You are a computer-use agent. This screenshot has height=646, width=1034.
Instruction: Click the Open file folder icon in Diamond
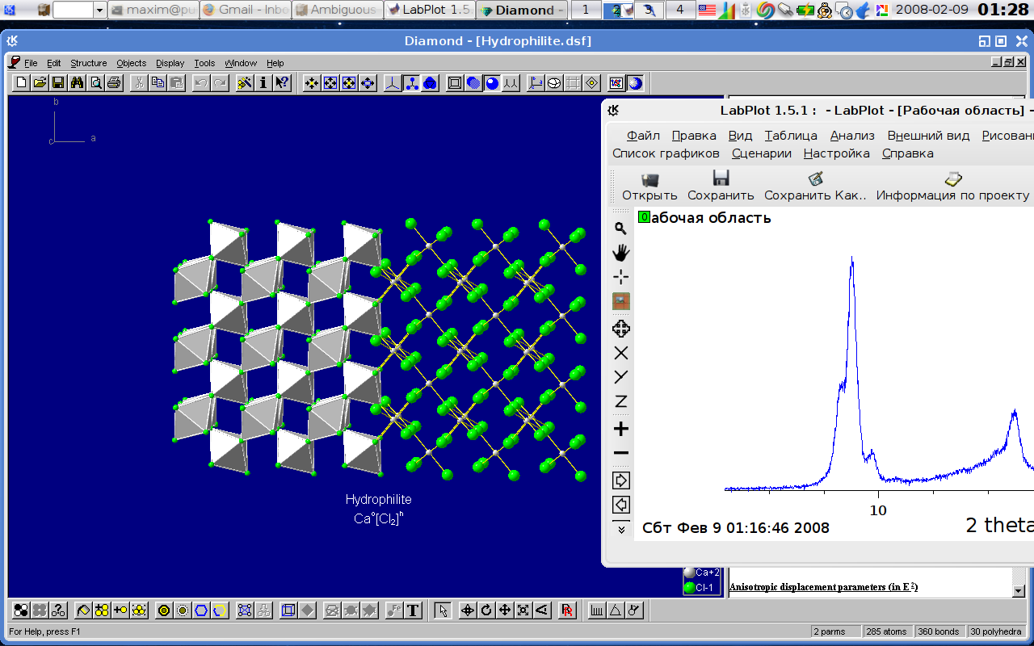coord(40,82)
